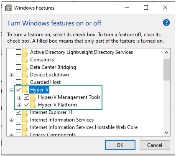Click the folder icon beside Containers
The width and height of the screenshot is (176, 157).
click(25, 60)
